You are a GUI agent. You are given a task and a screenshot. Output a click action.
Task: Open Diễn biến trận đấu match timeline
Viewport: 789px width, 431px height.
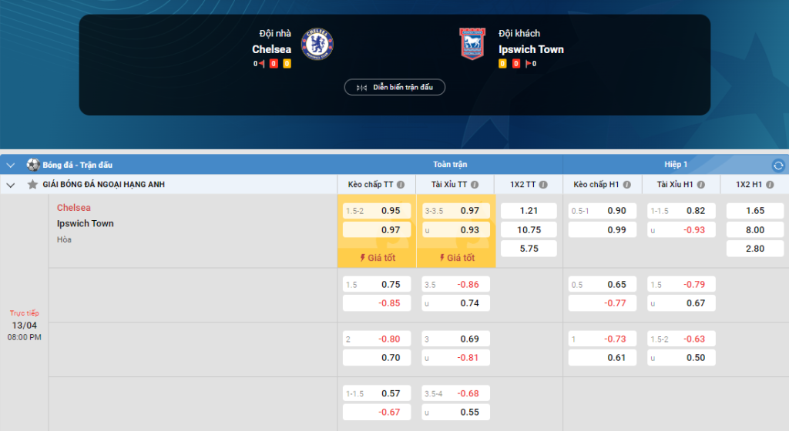(394, 87)
